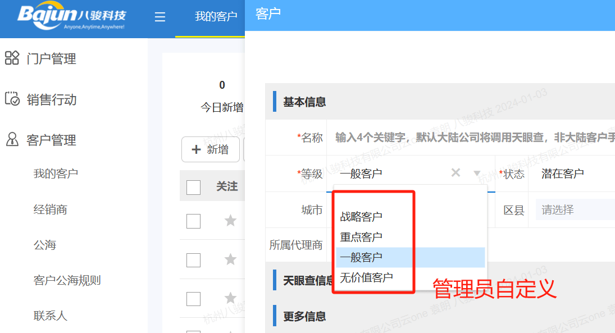The image size is (615, 333).
Task: Check the second row's checkbox
Action: pos(193,259)
